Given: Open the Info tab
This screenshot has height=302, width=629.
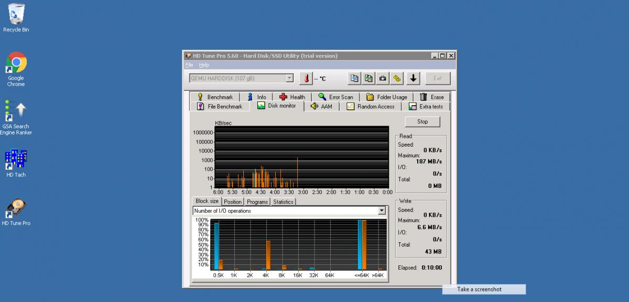Looking at the screenshot, I should click(256, 97).
